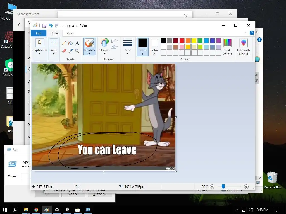This screenshot has height=214, width=286.
Task: Click the clock showing 2:48 PM
Action: point(263,210)
